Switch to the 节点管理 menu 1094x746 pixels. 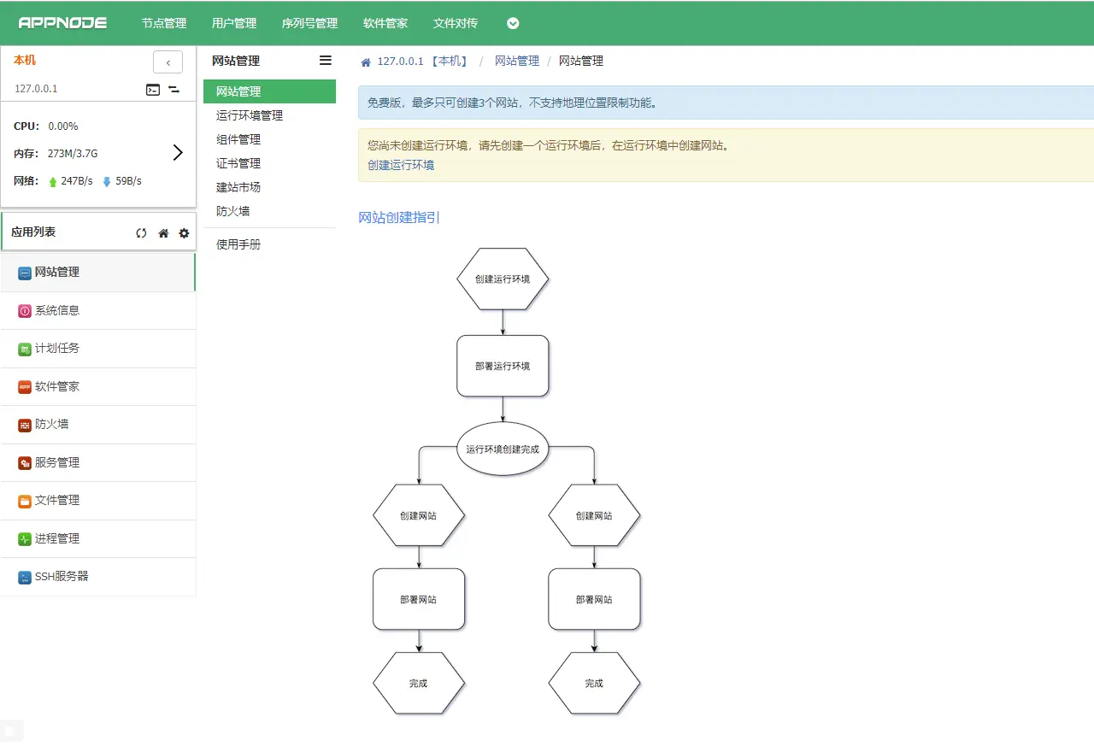click(x=163, y=23)
